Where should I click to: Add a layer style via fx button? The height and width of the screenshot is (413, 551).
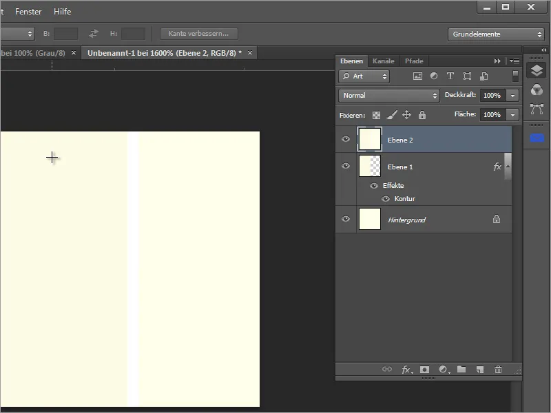407,370
